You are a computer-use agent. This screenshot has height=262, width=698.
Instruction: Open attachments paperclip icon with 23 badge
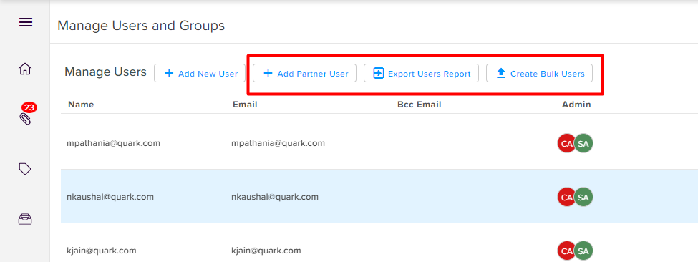26,118
